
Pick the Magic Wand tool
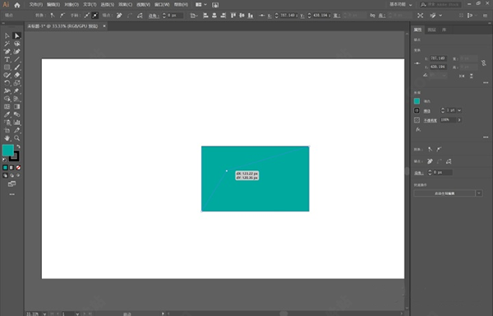pos(7,44)
